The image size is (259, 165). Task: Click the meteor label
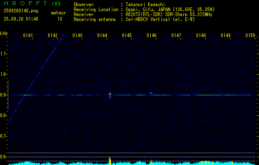58,13
